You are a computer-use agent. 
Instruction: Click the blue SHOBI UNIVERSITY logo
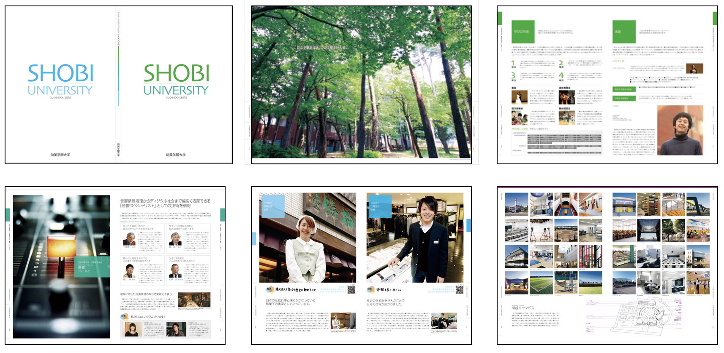coord(60,79)
